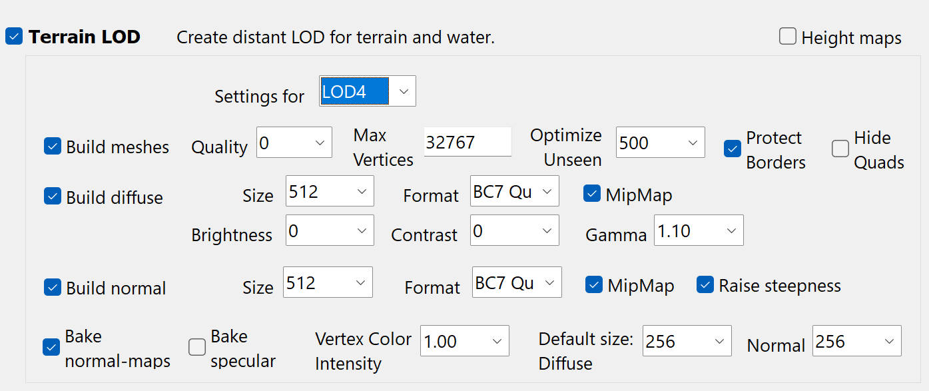Uncheck the Terrain LOD checkbox
This screenshot has height=391, width=929.
coord(14,37)
